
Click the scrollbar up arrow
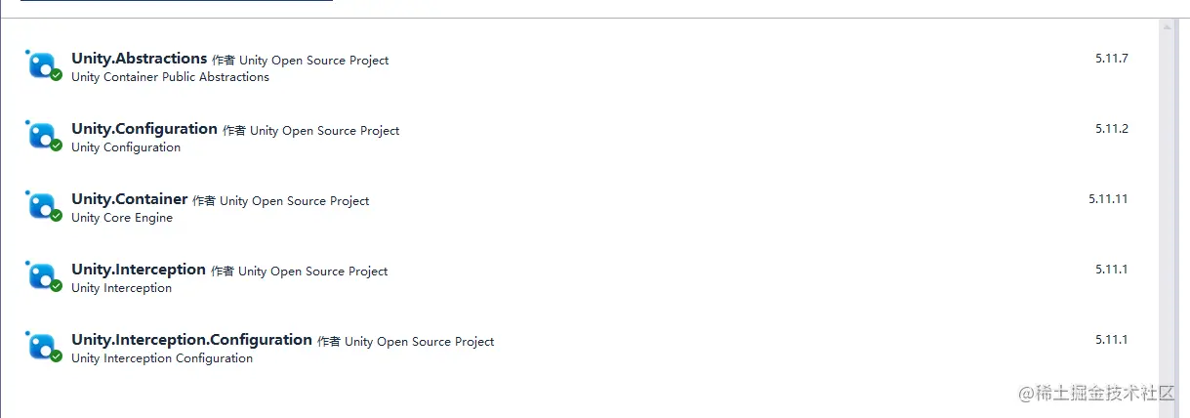[1167, 27]
